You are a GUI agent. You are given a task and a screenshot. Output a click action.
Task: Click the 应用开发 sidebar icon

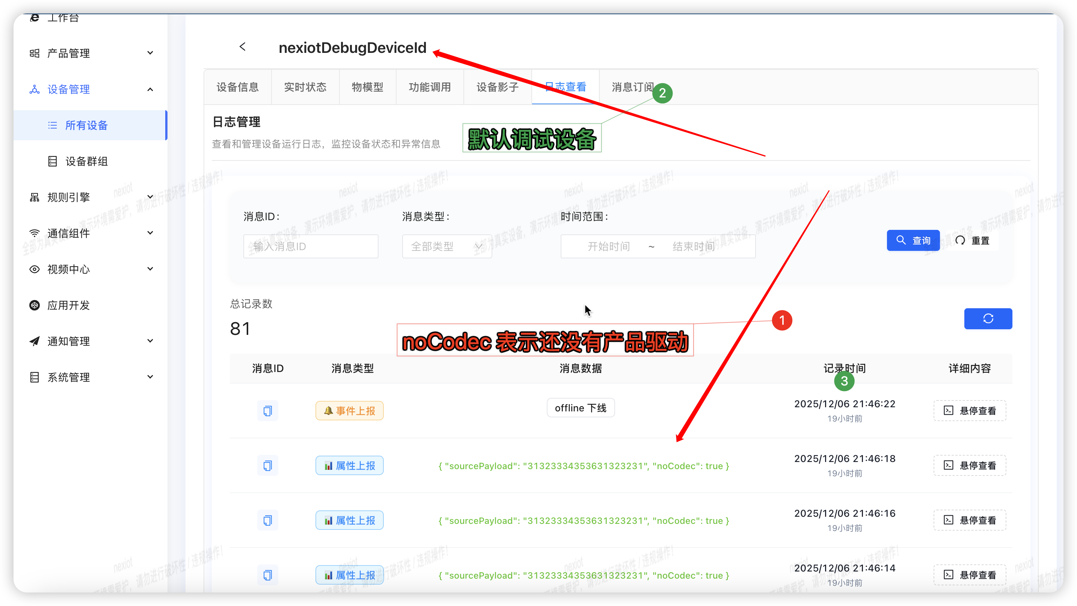coord(35,305)
